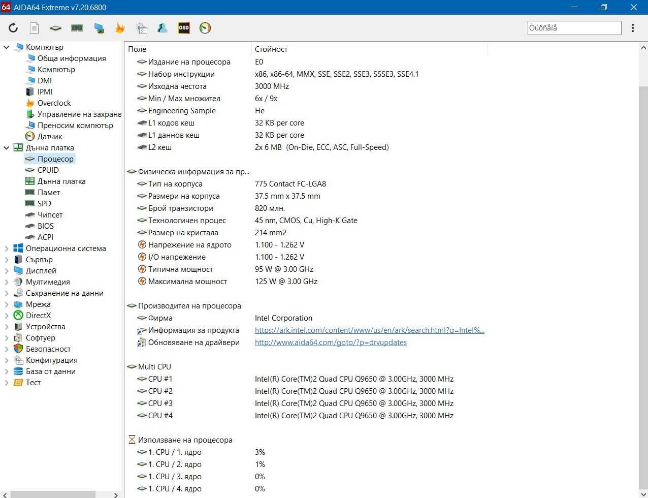Expand the Операционна система node

pos(7,248)
